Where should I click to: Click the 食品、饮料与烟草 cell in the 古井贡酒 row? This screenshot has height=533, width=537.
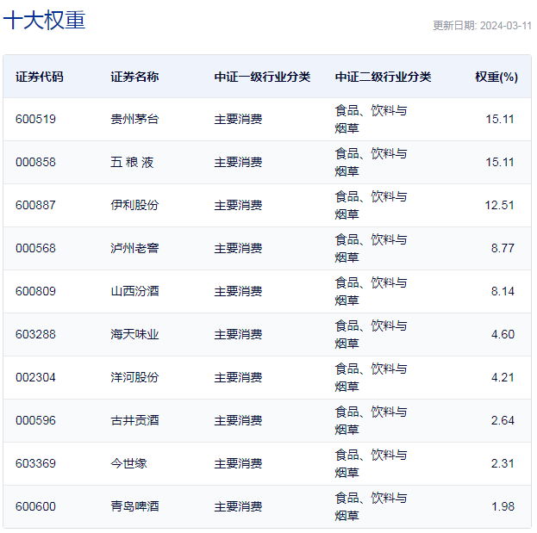[x=371, y=421]
